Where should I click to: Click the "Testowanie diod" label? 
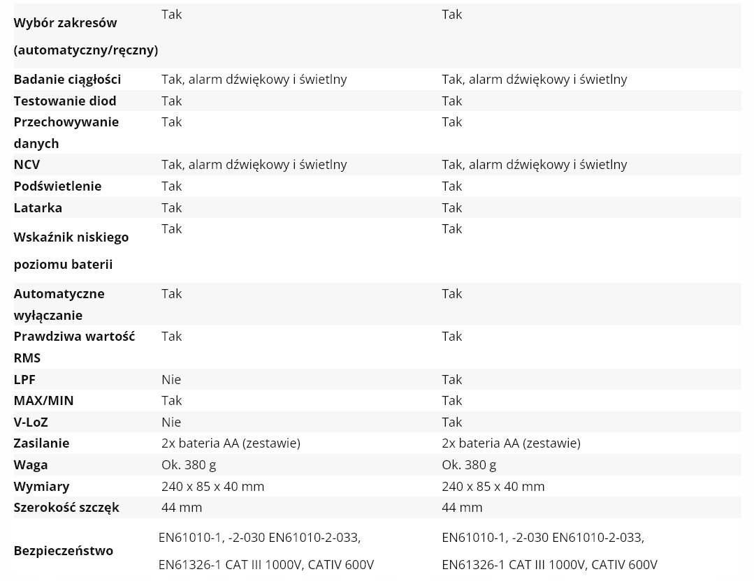tap(65, 101)
